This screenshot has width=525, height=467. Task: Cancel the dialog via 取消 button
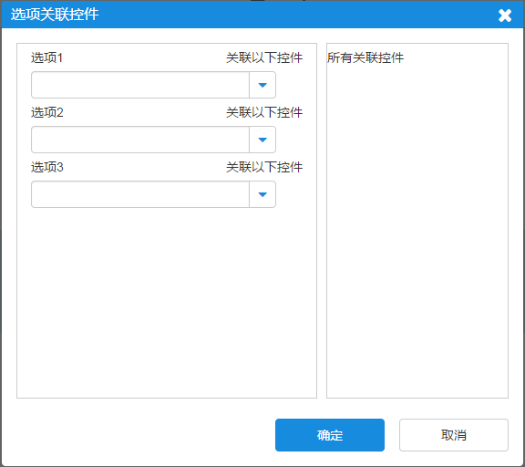coord(454,435)
